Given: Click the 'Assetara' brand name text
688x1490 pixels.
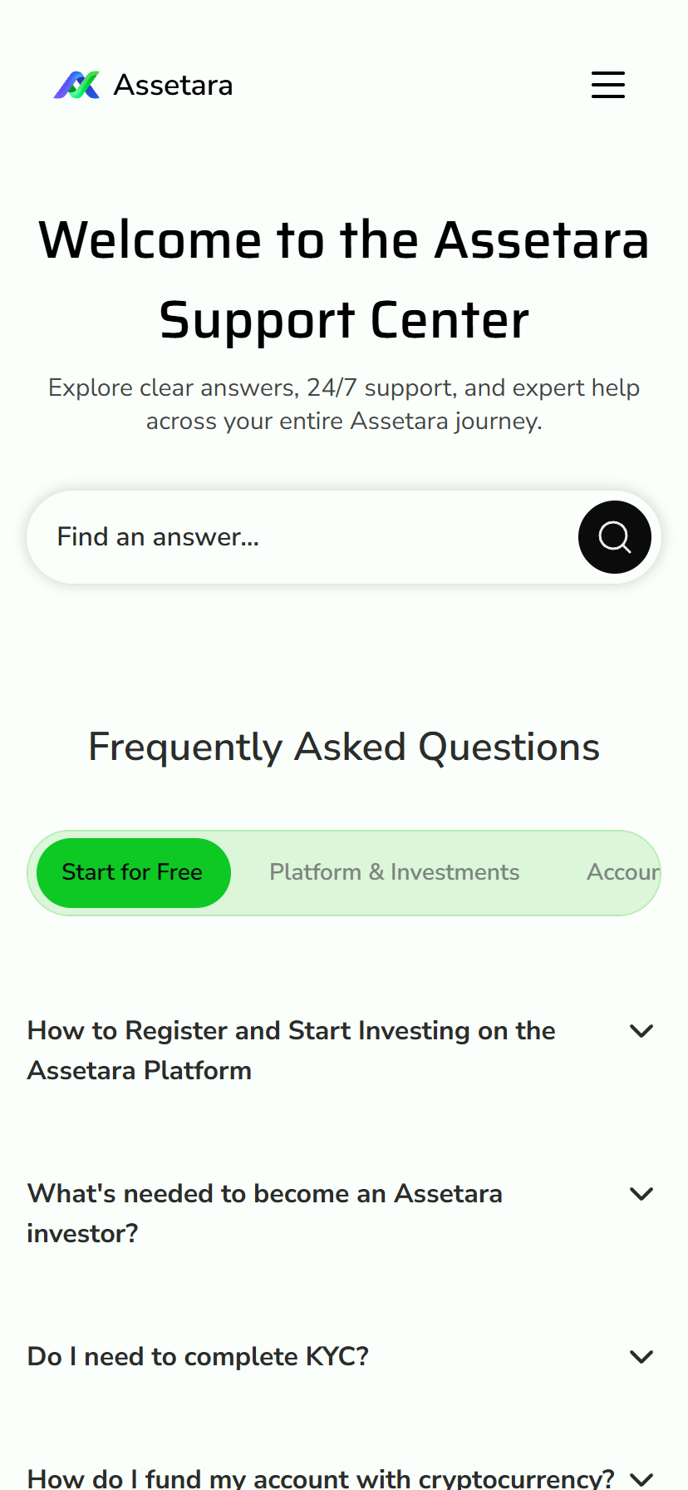Looking at the screenshot, I should click(x=172, y=85).
